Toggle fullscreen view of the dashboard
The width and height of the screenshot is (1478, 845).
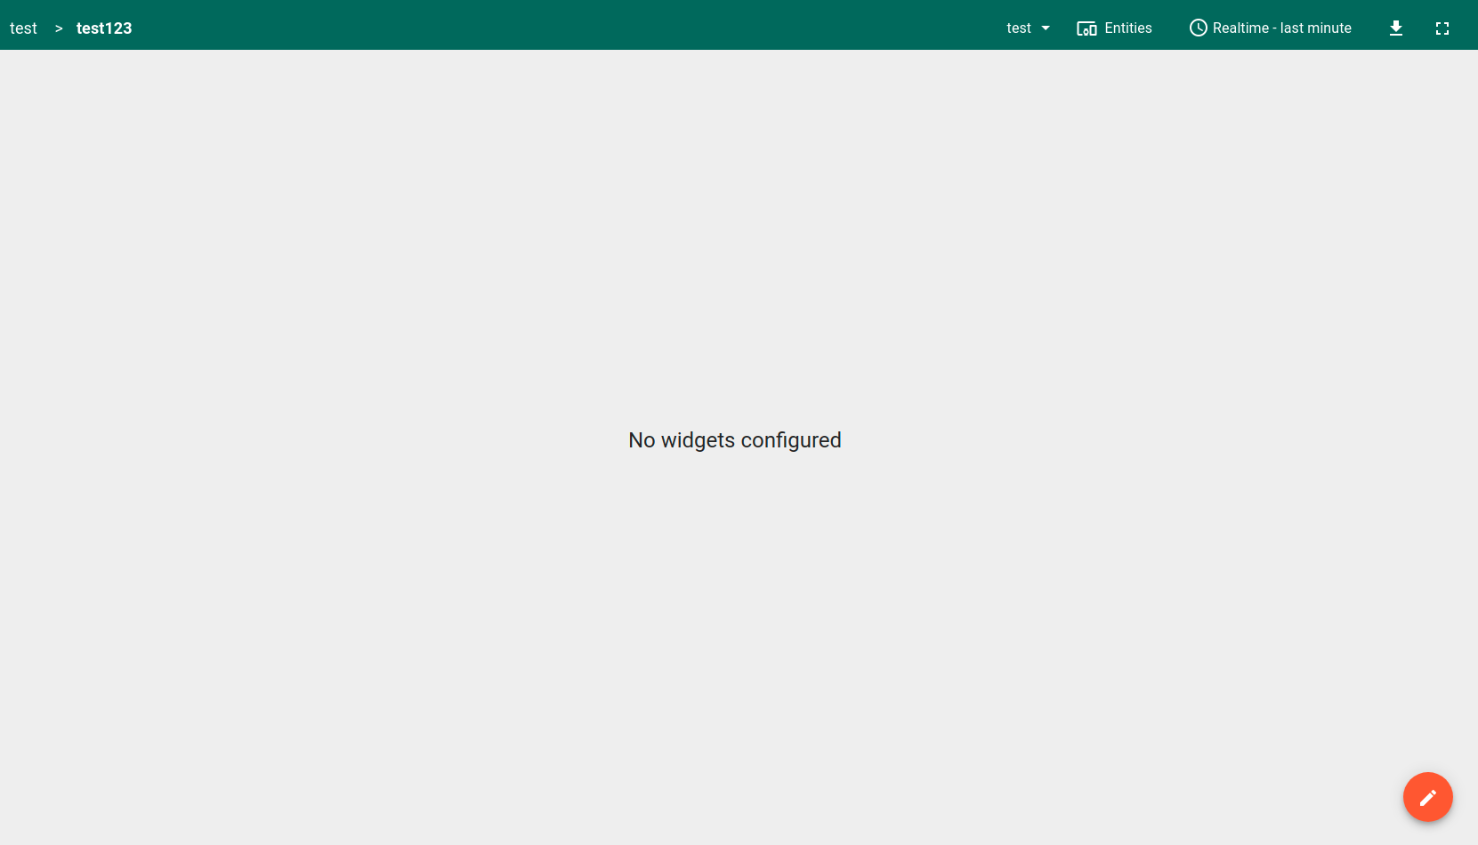point(1442,28)
